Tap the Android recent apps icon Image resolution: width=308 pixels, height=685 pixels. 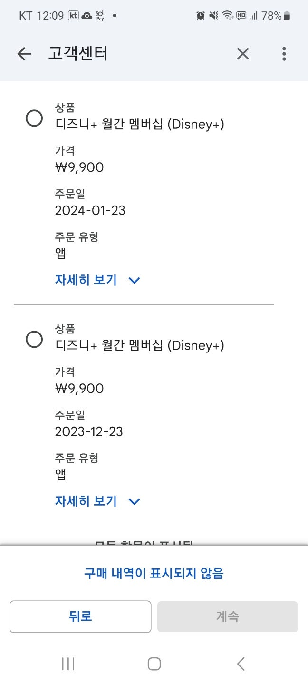coord(68,664)
